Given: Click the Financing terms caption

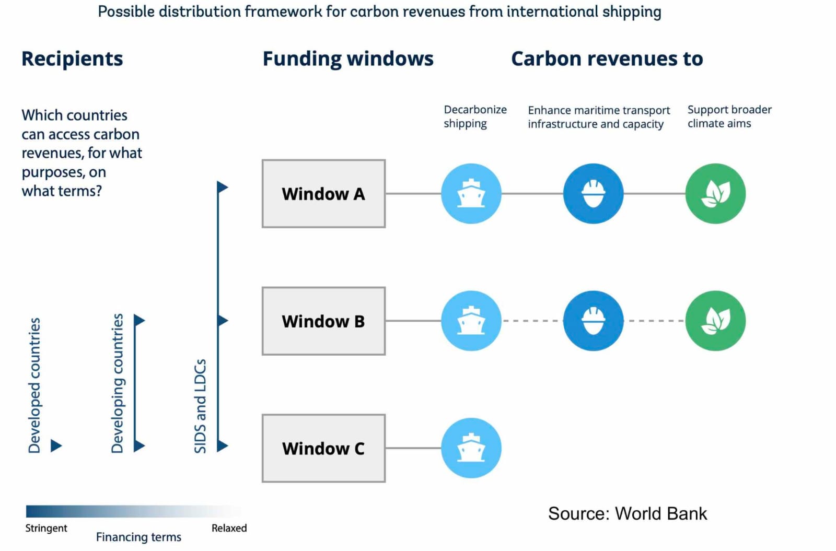Looking at the screenshot, I should tap(138, 537).
